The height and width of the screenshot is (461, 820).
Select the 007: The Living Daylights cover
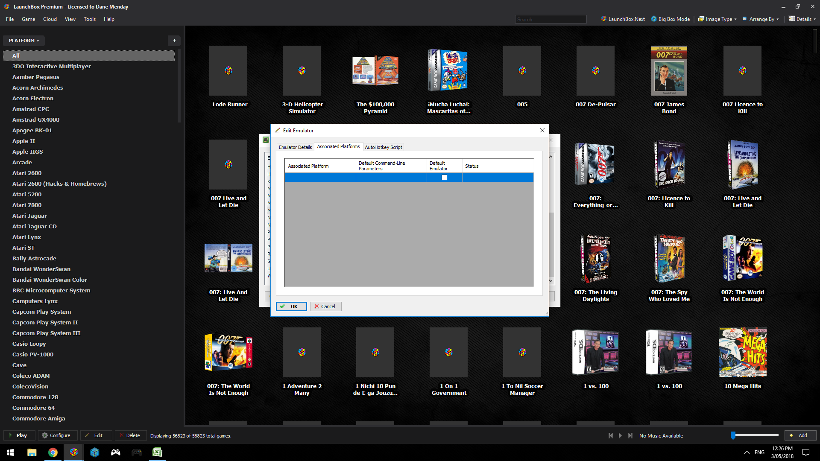[x=596, y=259]
